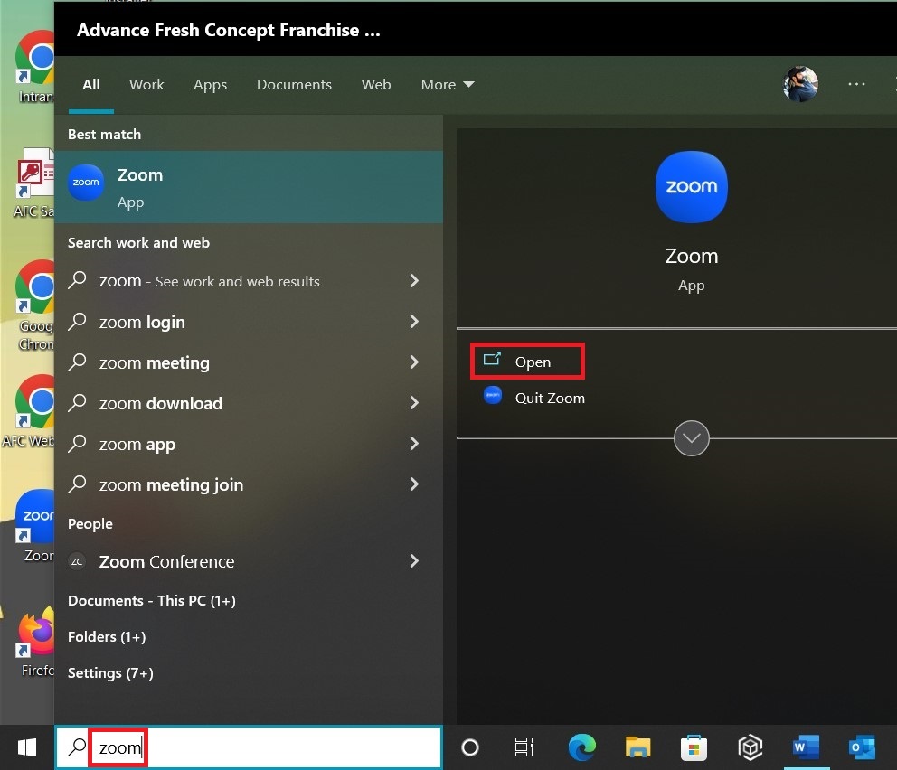897x770 pixels.
Task: Launch Microsoft Edge from taskbar
Action: (581, 747)
